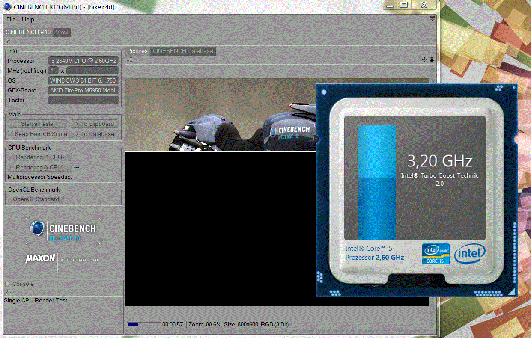
Task: Click the To Clipboard button
Action: [94, 124]
